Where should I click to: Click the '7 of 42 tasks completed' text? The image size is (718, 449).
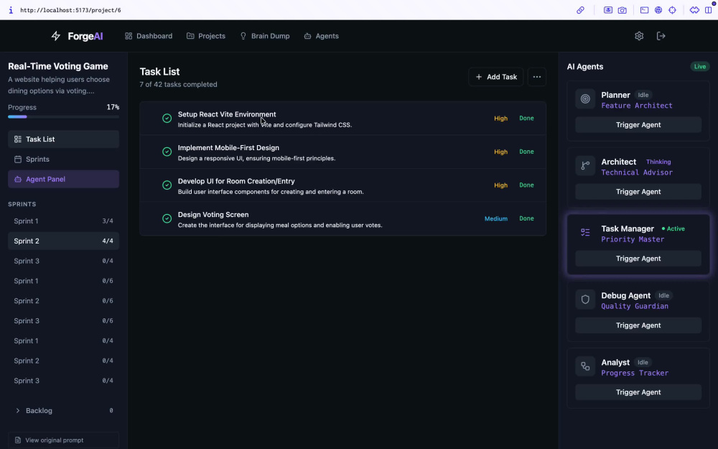pyautogui.click(x=178, y=84)
